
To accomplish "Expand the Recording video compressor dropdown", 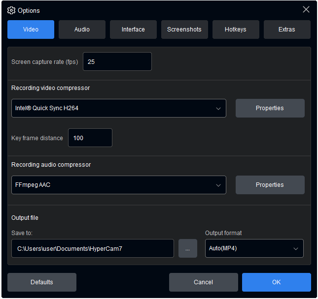I will [118, 108].
